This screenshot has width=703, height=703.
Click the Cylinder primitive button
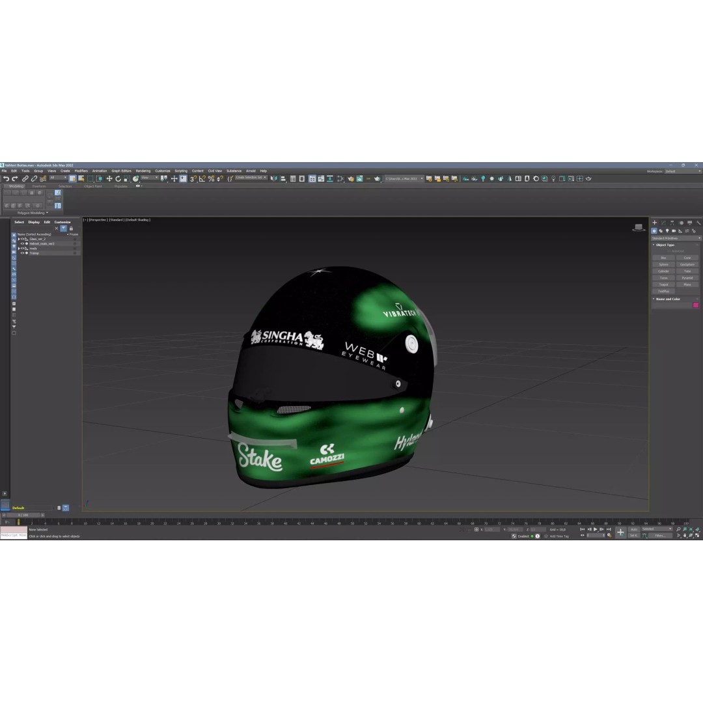pyautogui.click(x=663, y=271)
